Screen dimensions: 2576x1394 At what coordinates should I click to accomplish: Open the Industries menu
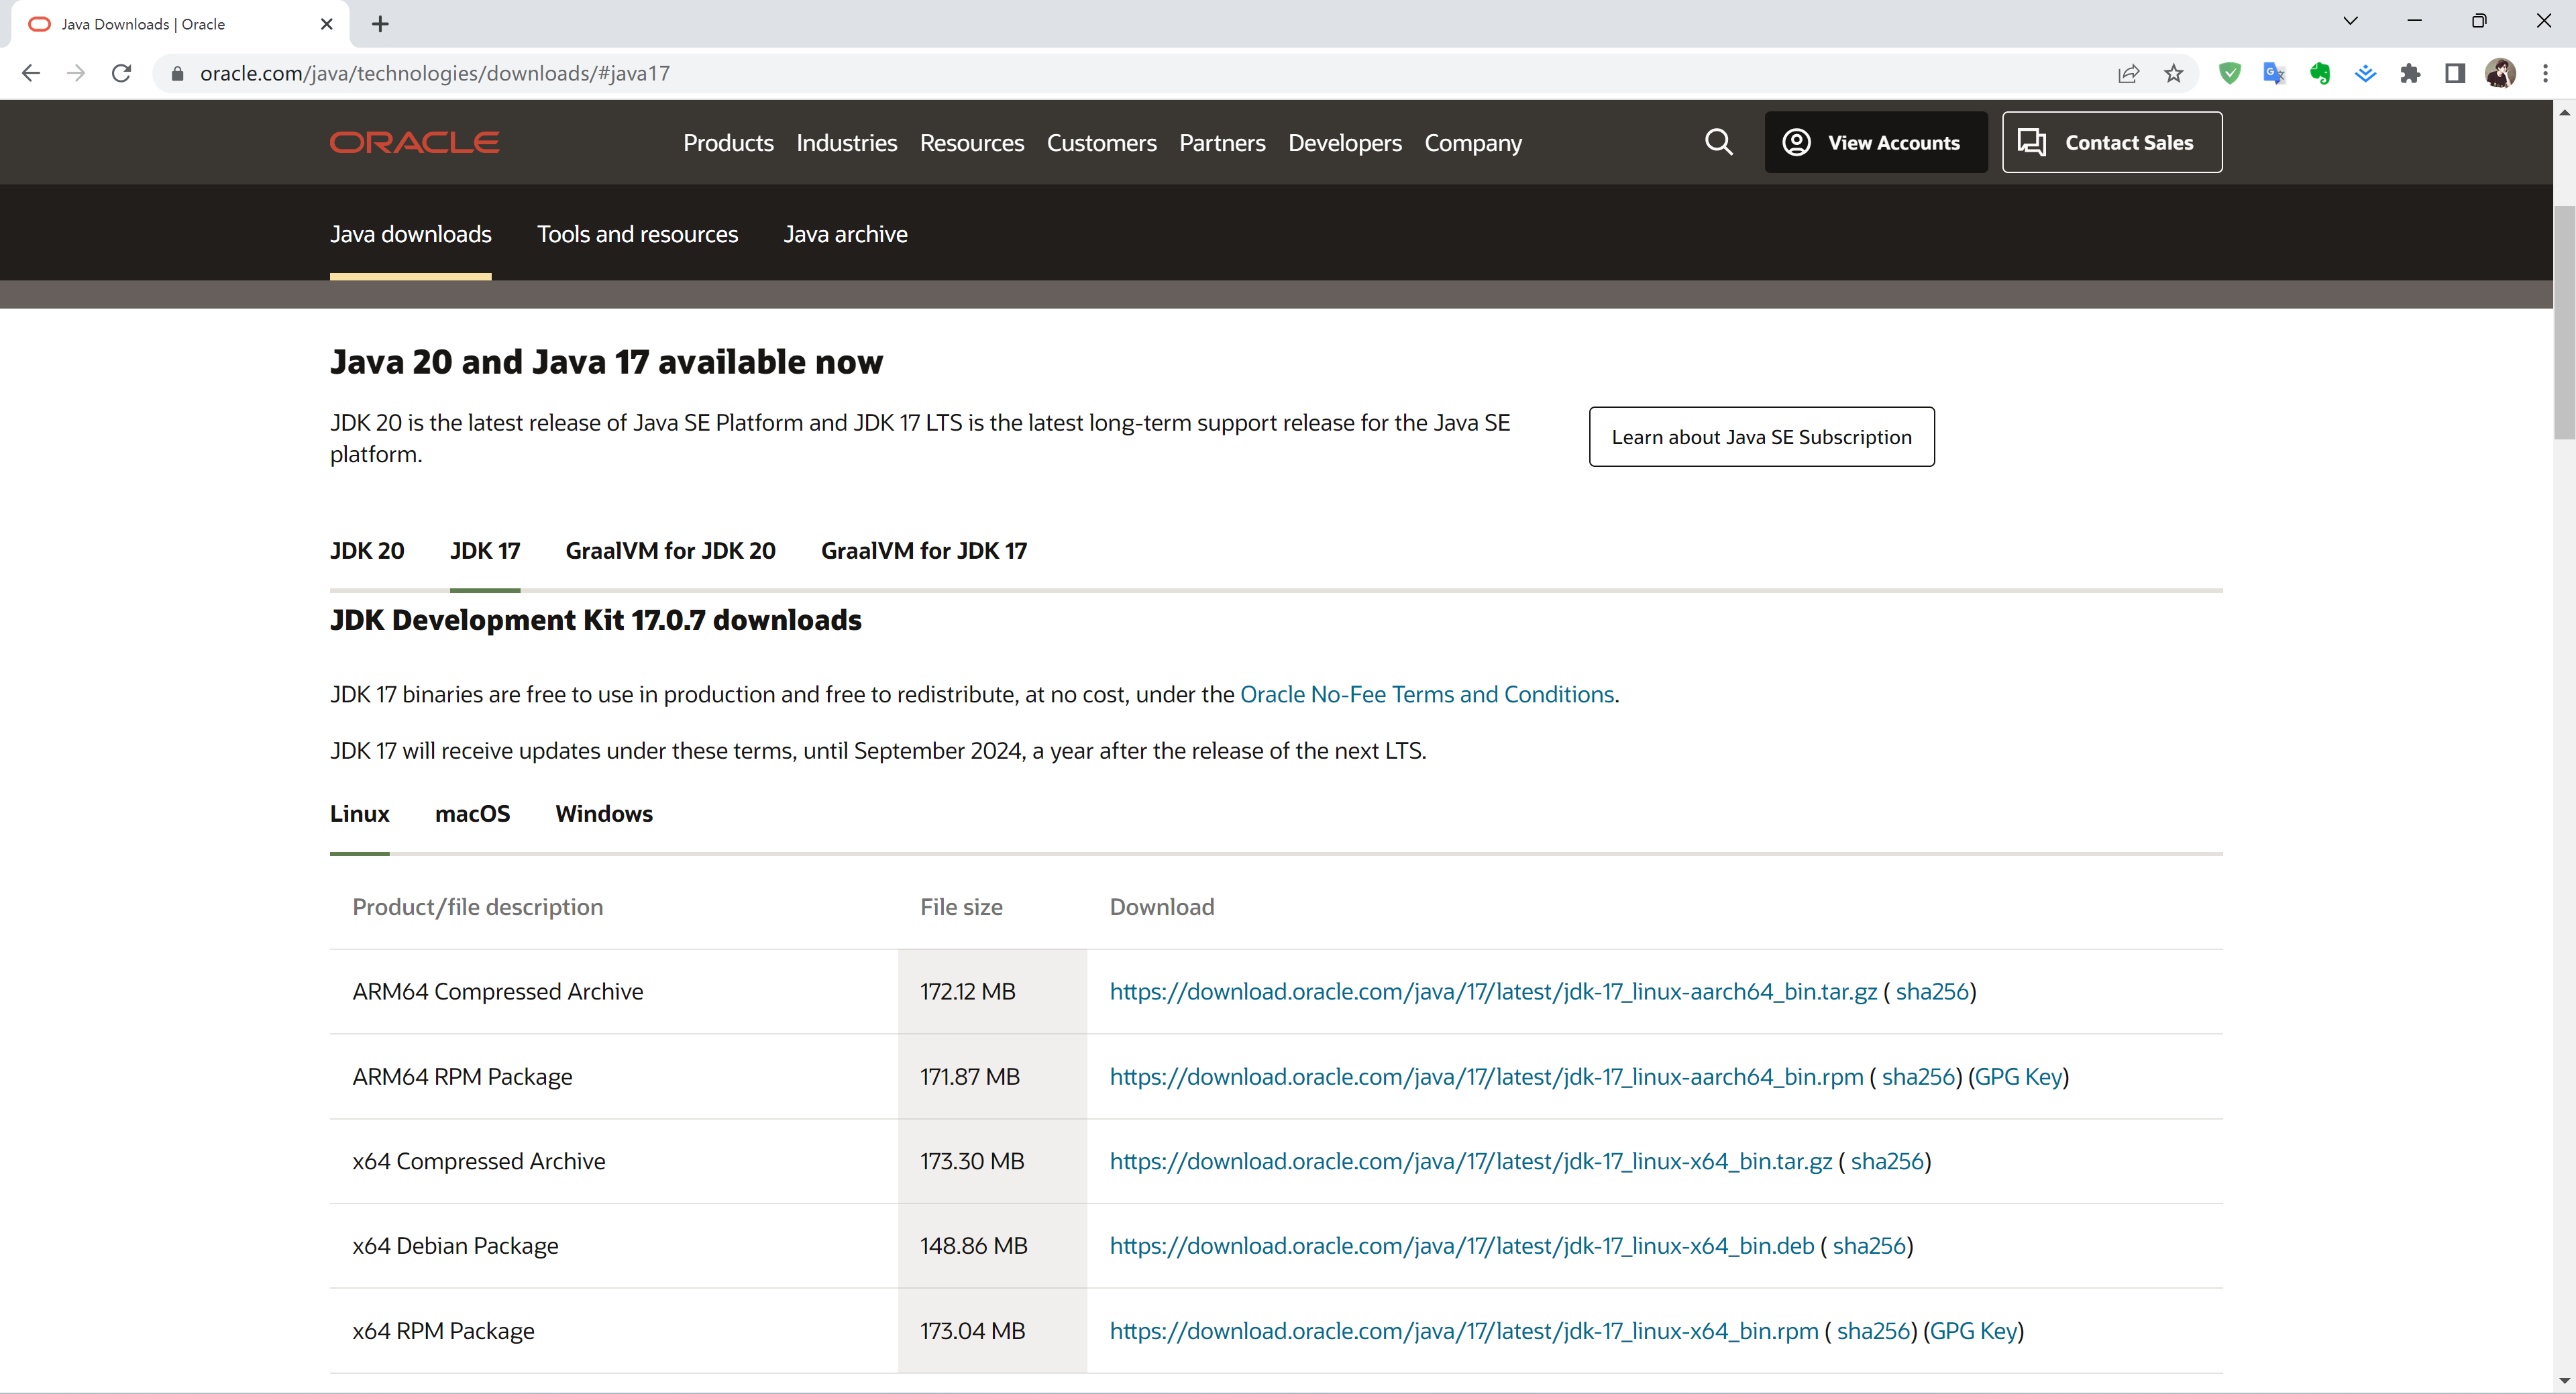pos(846,143)
